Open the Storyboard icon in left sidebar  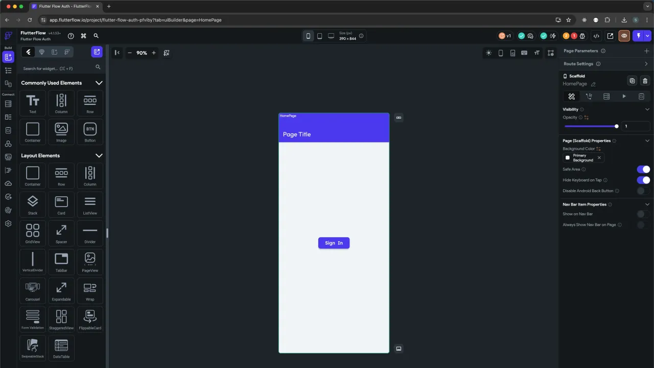point(8,83)
